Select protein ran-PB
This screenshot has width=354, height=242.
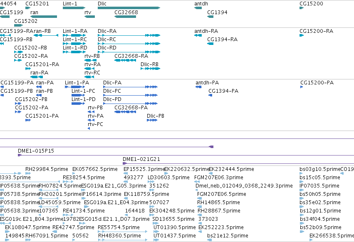(x=39, y=95)
